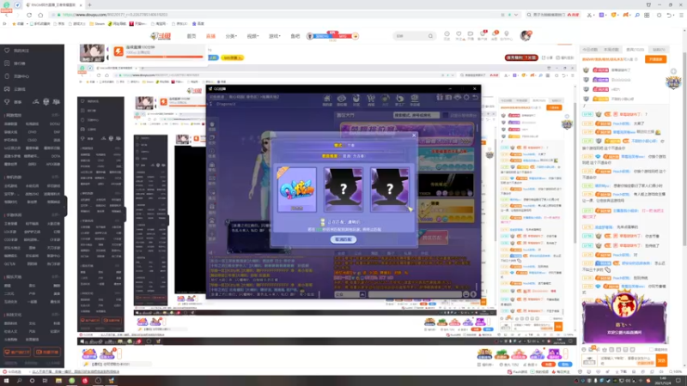Open the browser hamburger menu
Image resolution: width=687 pixels, height=386 pixels.
click(x=681, y=15)
